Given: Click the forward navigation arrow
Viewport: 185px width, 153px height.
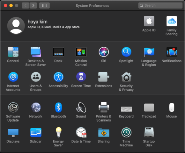Looking at the screenshot, I should (33, 5).
